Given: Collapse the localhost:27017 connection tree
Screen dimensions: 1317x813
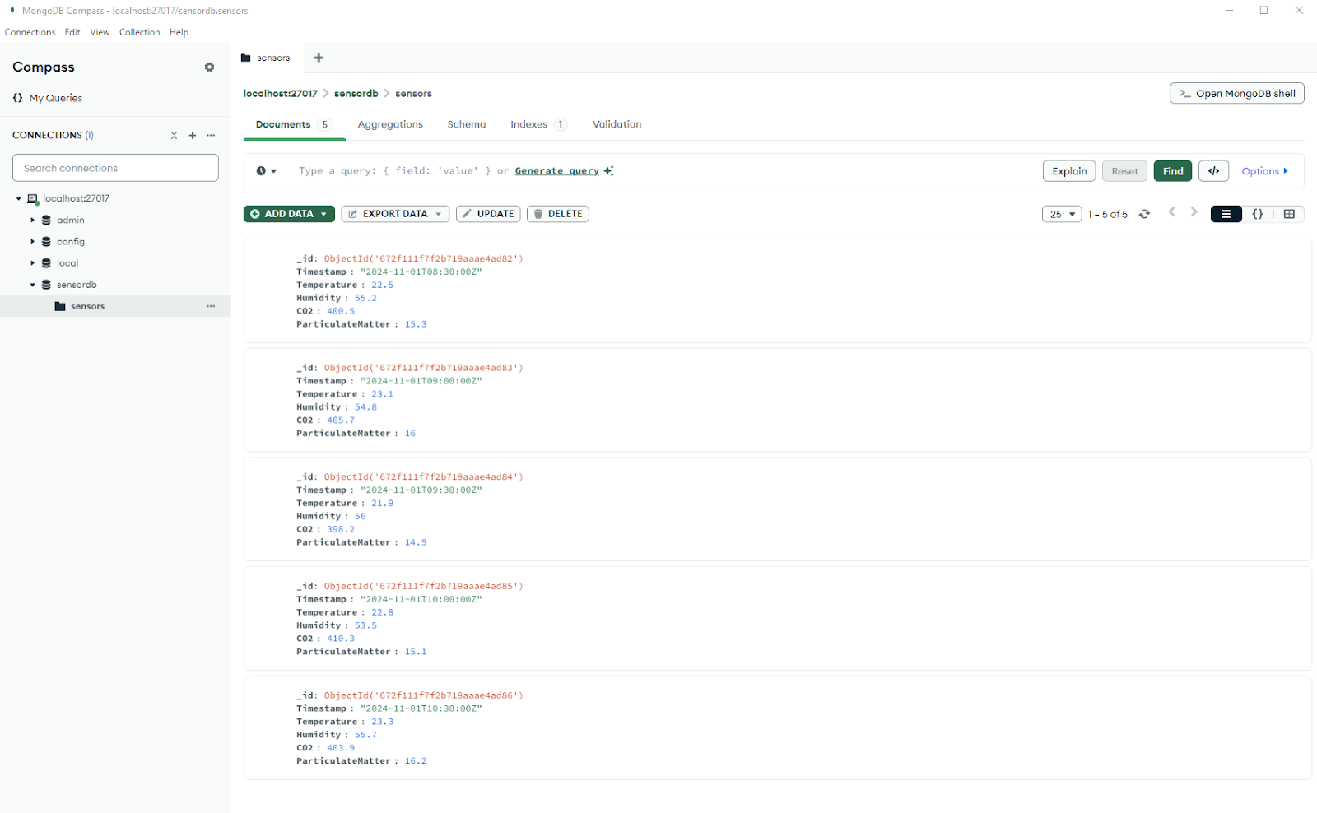Looking at the screenshot, I should click(x=19, y=199).
